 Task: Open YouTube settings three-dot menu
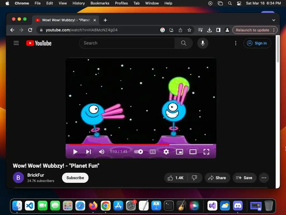(x=236, y=43)
